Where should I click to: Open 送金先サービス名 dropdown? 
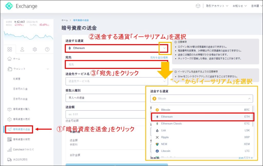coord(117,81)
